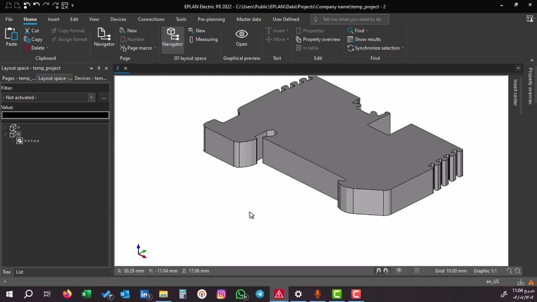Viewport: 537px width, 302px height.
Task: Toggle object snap magnet in status bar
Action: [x=378, y=271]
